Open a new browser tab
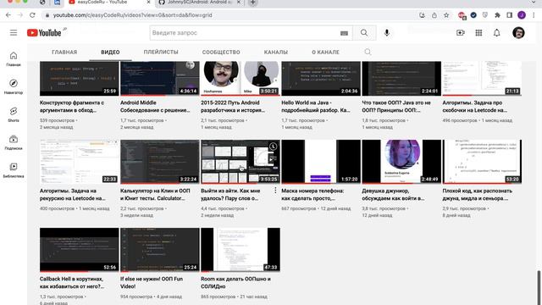The image size is (542, 305). tap(252, 3)
